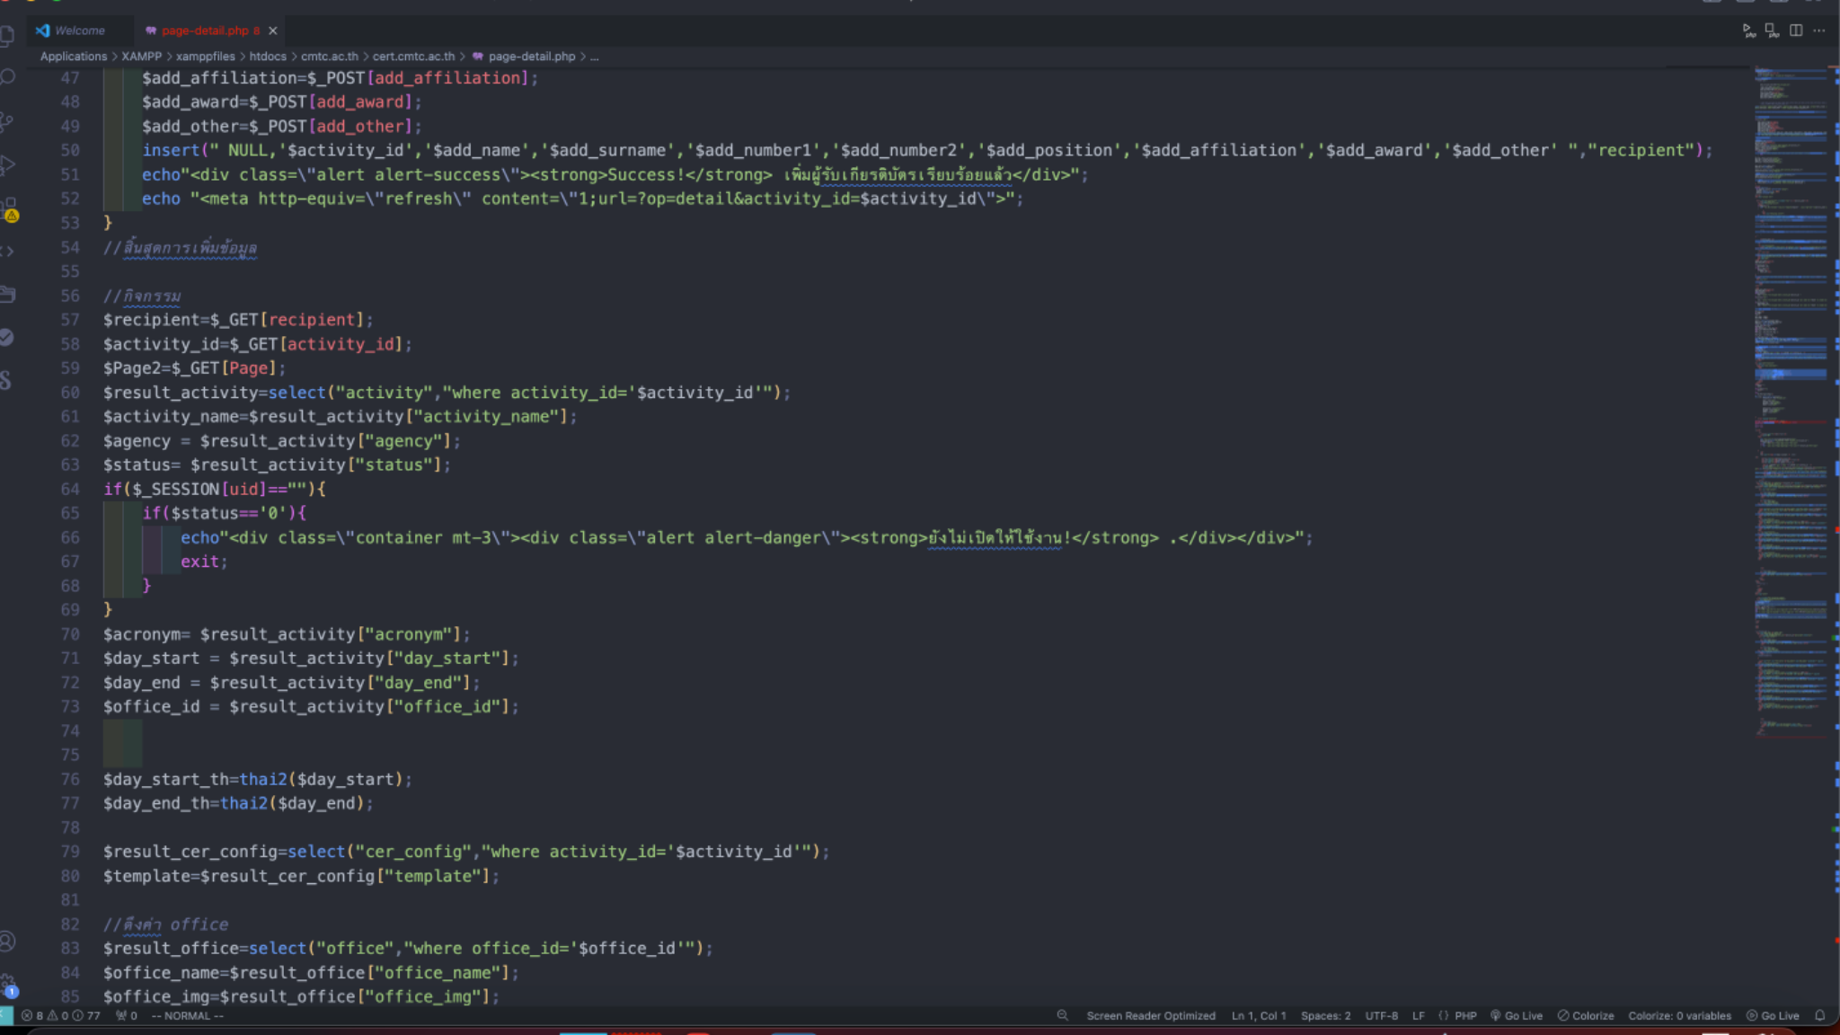
Task: Expand the trailing ellipsis breadcrumb
Action: pyautogui.click(x=595, y=56)
